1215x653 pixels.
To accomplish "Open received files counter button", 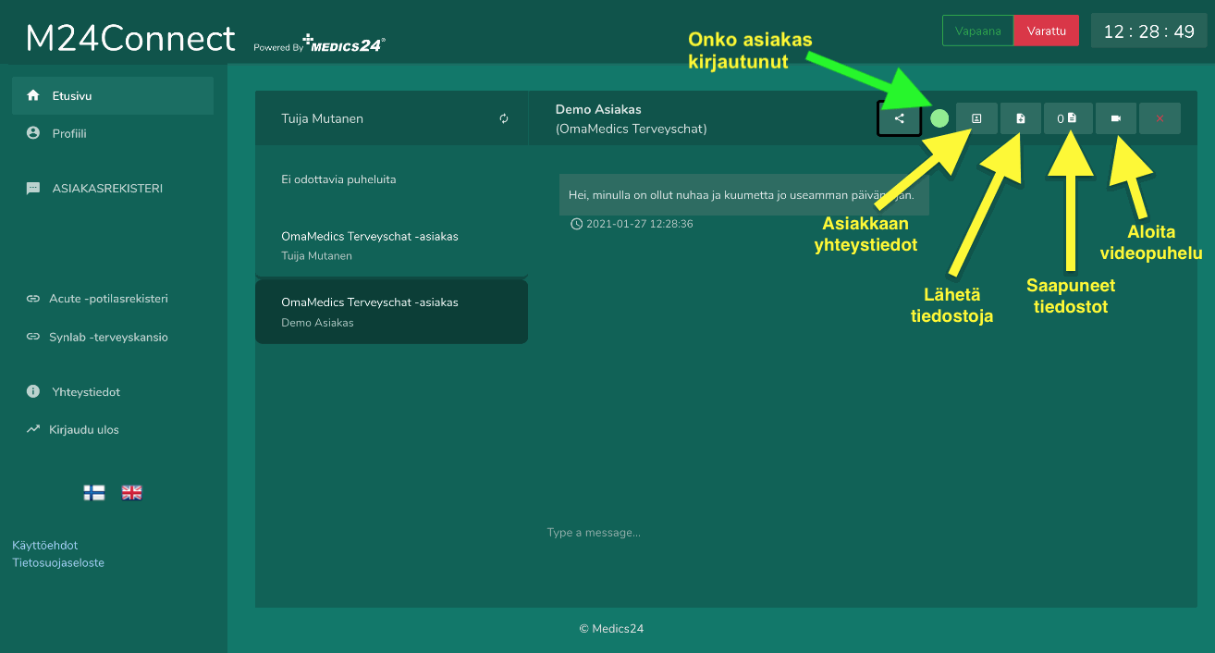I will (1068, 118).
